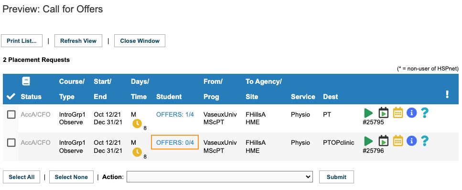This screenshot has width=462, height=190.
Task: Click clock icon in first request row
Action: [137, 124]
